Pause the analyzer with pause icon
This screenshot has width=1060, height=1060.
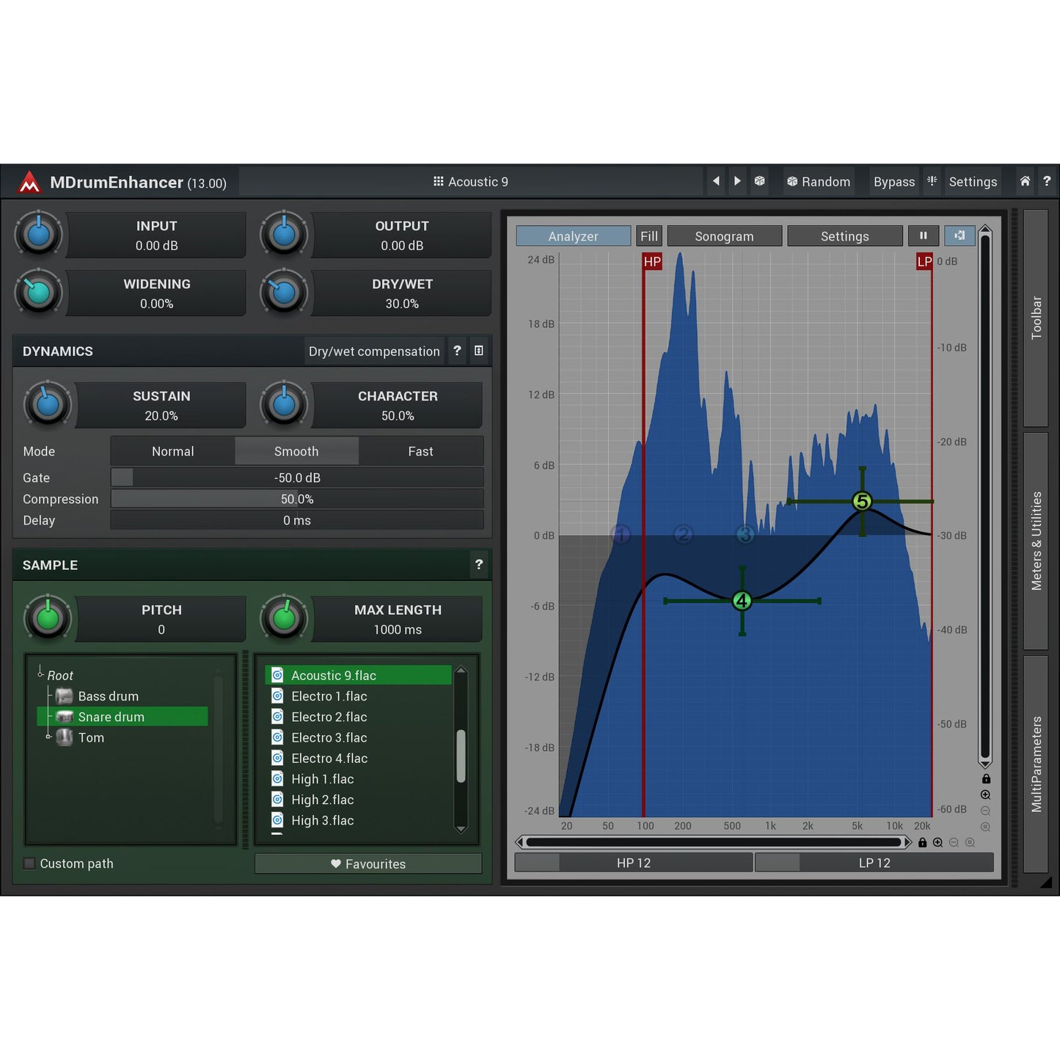[923, 235]
